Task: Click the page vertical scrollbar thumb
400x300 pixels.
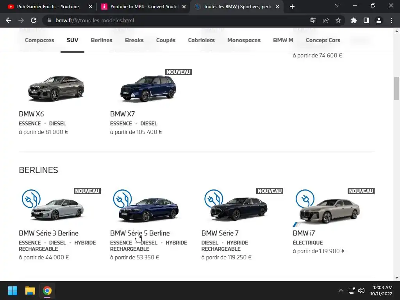Action: pyautogui.click(x=397, y=88)
